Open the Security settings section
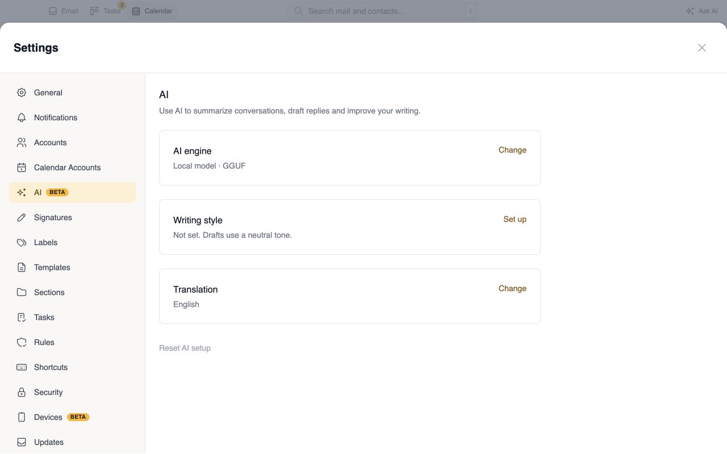 [72, 392]
